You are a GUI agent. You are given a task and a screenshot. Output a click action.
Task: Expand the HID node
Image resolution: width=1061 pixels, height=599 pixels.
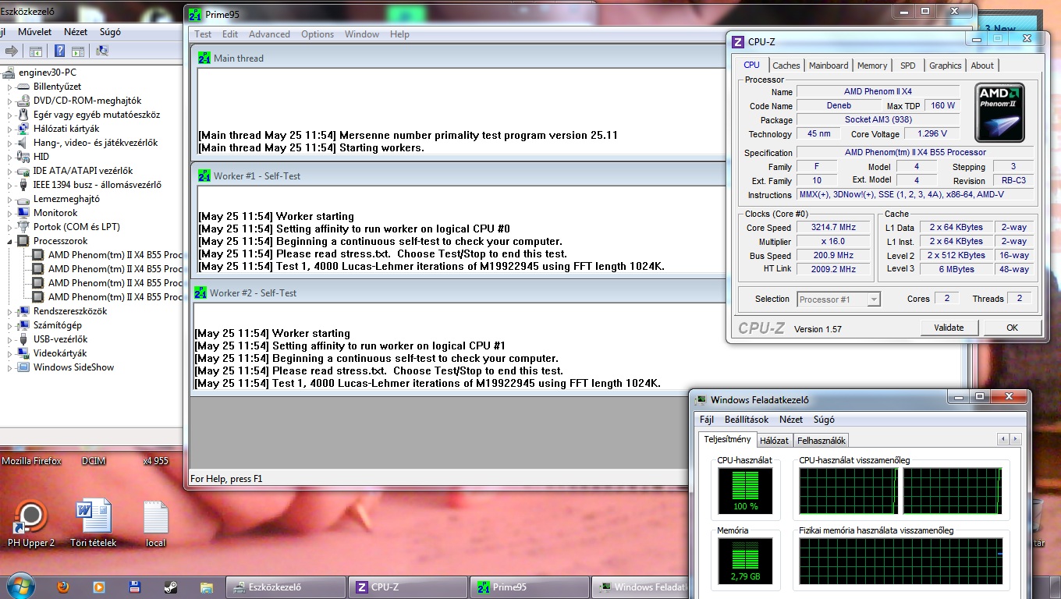click(x=10, y=157)
